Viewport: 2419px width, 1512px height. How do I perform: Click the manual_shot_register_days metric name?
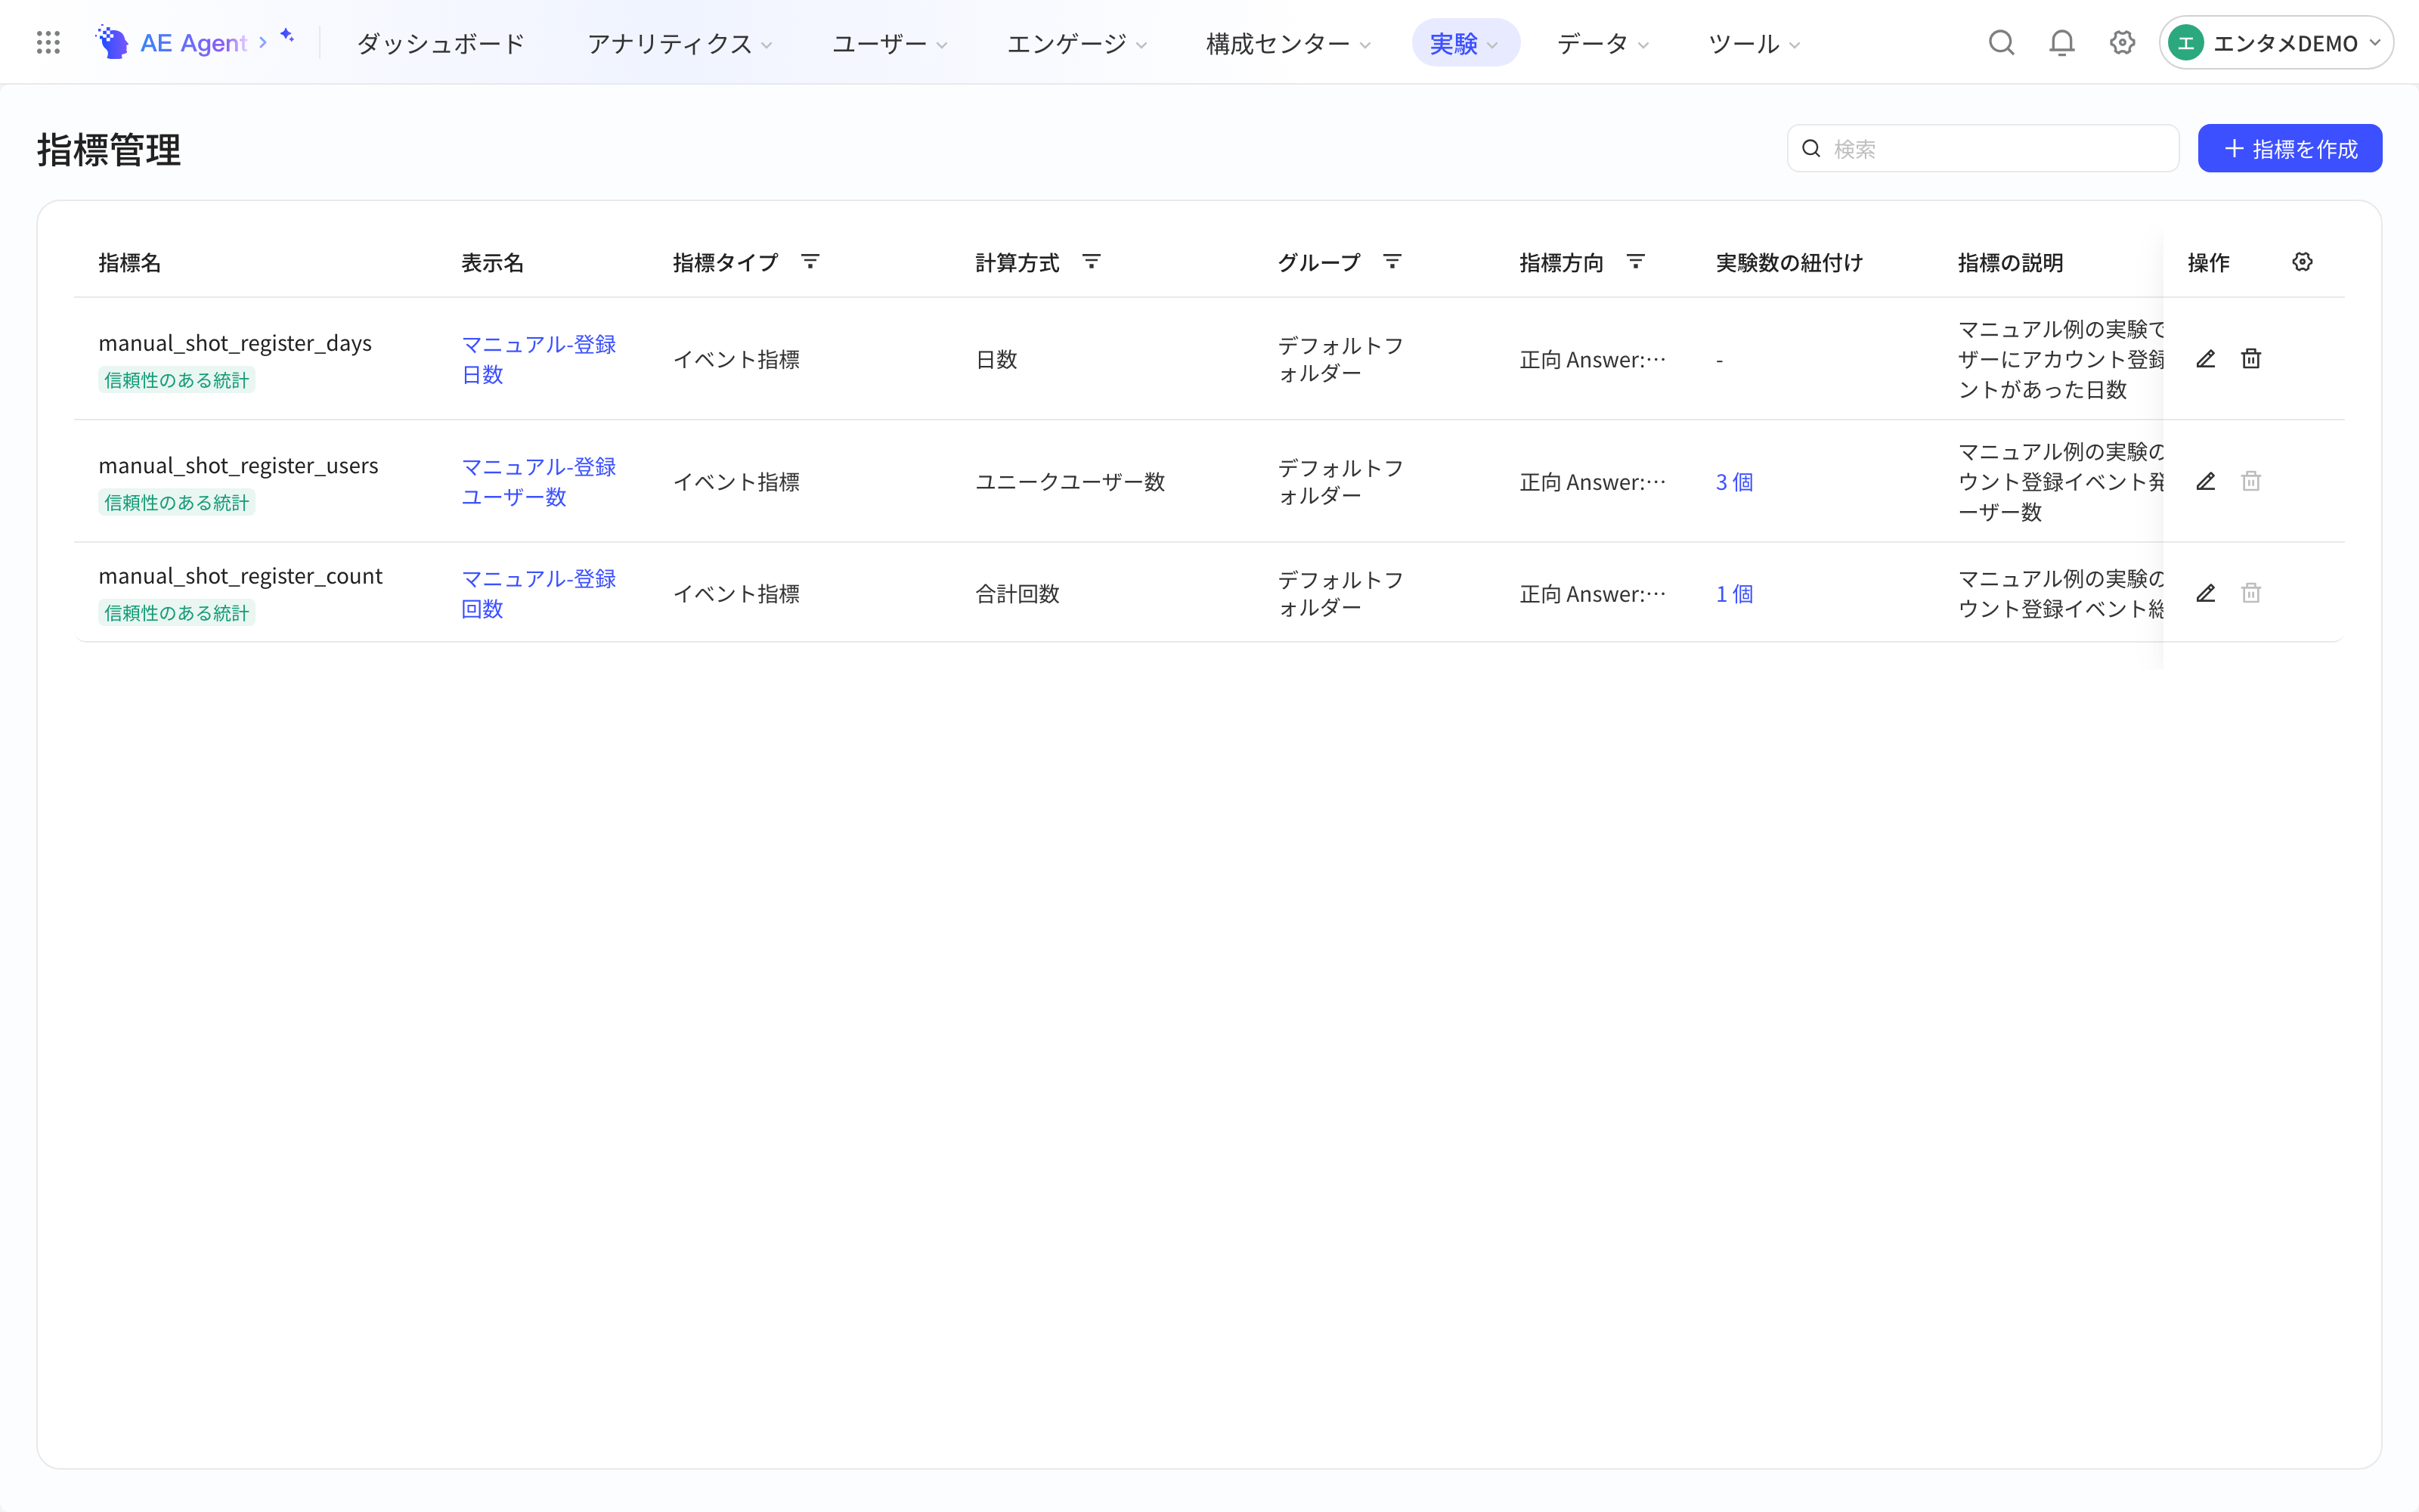pos(235,343)
